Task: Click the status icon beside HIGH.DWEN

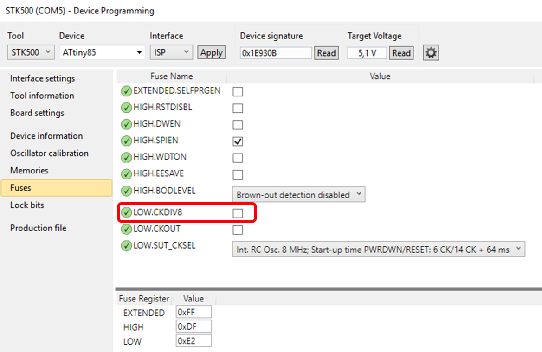Action: pyautogui.click(x=127, y=124)
